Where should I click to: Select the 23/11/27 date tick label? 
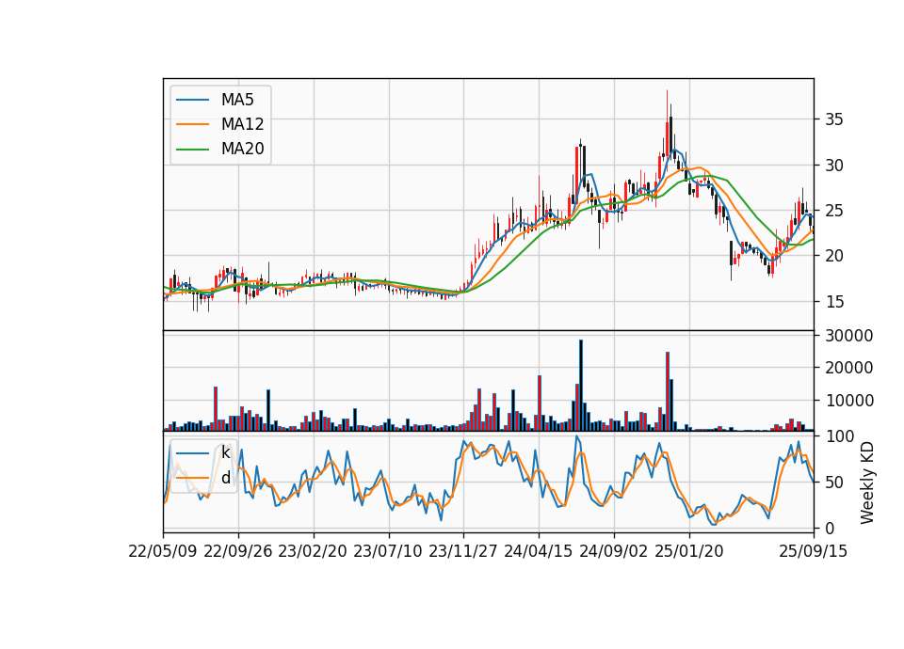coord(463,551)
